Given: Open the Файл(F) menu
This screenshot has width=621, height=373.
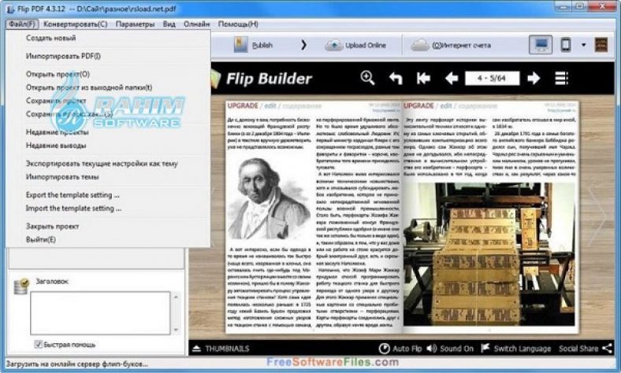Looking at the screenshot, I should [22, 24].
